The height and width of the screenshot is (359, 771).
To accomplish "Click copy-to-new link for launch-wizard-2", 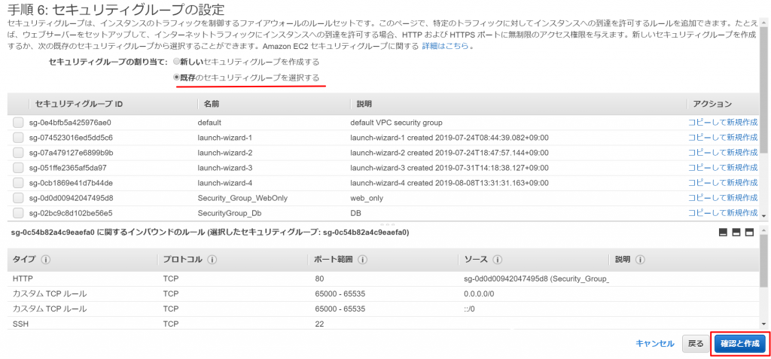I will coord(722,153).
